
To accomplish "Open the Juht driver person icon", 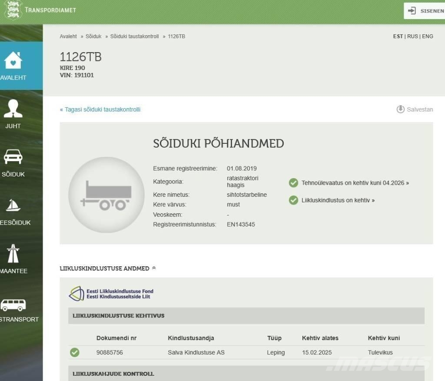I will (x=13, y=108).
